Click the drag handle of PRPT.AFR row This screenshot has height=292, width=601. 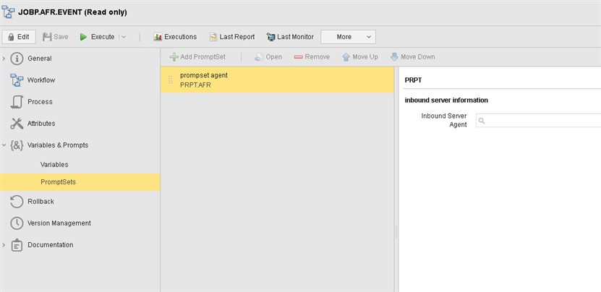[x=171, y=80]
